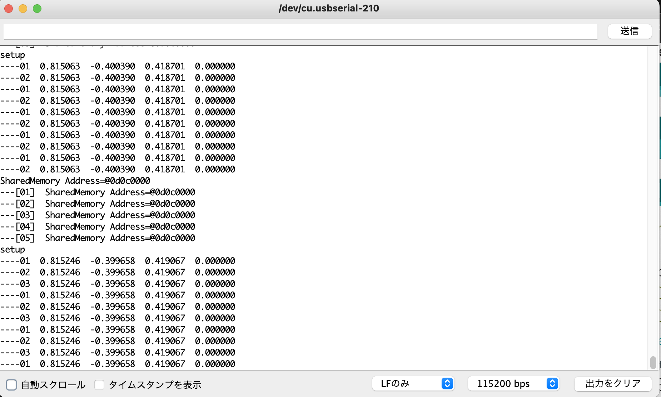
Task: Click the green maximize window button
Action: click(37, 9)
